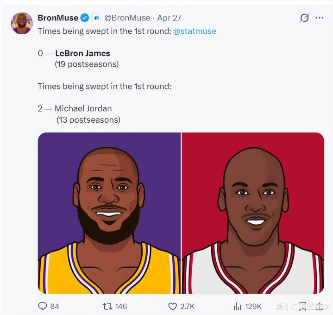This screenshot has width=333, height=315.
Task: Click the repost arrows icon
Action: coord(106,306)
